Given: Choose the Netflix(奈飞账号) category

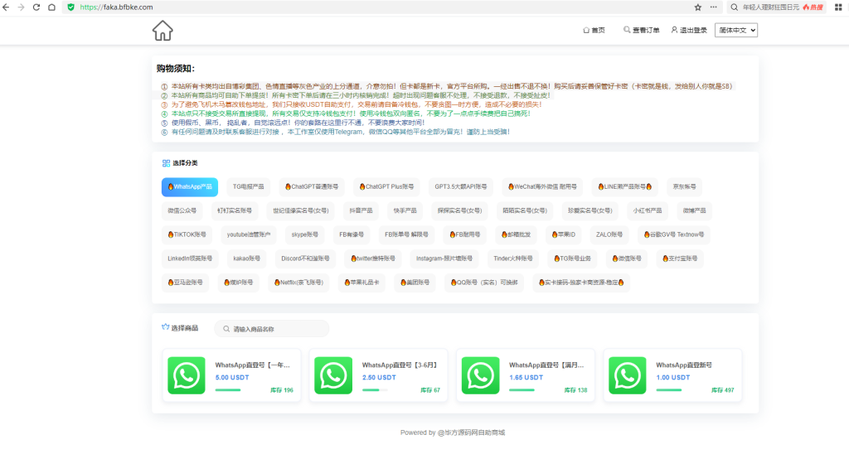Looking at the screenshot, I should [x=298, y=282].
